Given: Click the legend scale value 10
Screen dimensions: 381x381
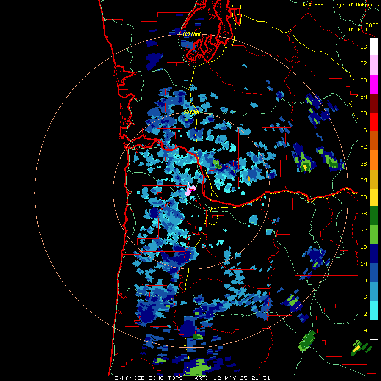Looking at the screenshot, I should coord(364,280).
